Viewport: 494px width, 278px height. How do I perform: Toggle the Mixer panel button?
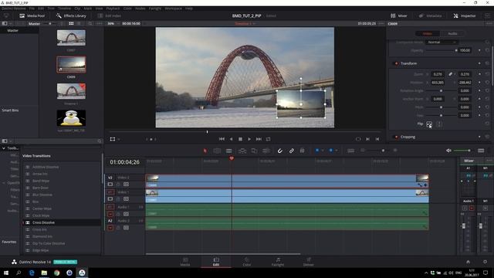[398, 15]
